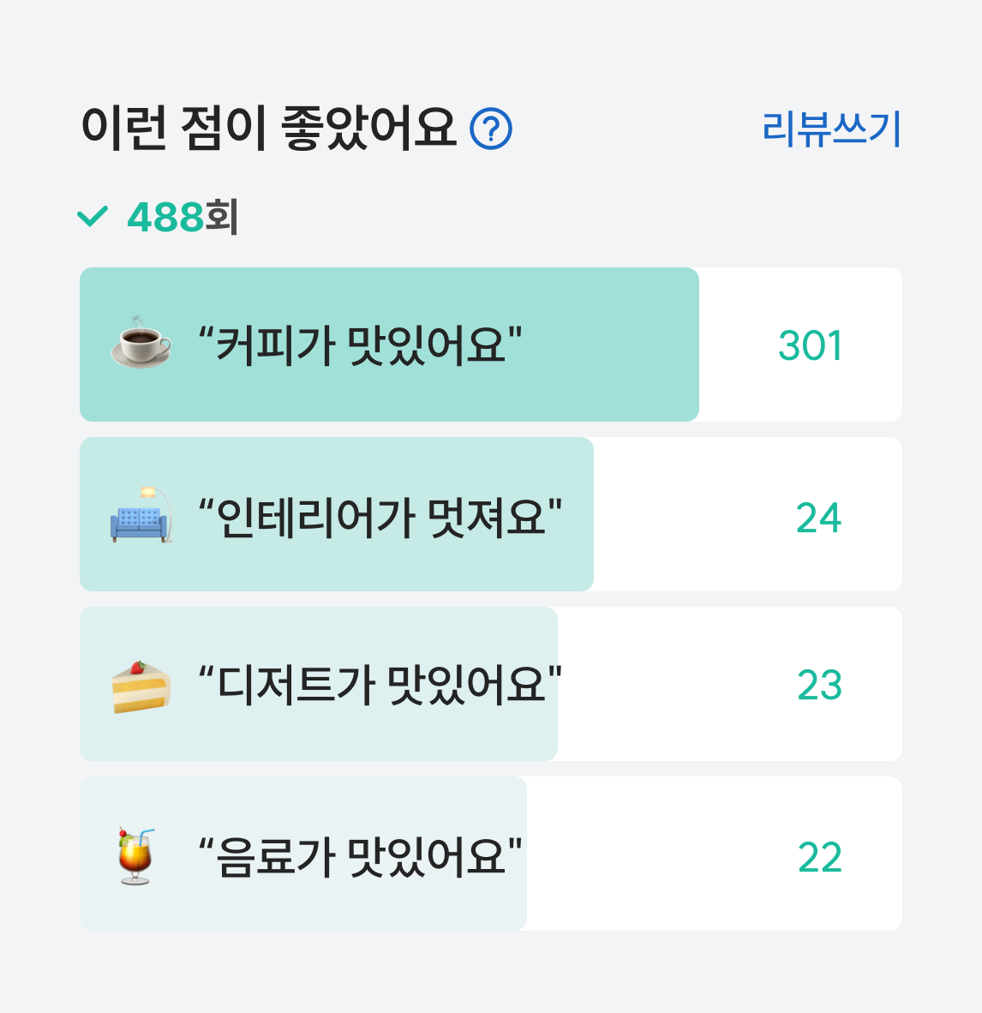This screenshot has height=1013, width=982.
Task: Click the green checkmark icon
Action: [93, 216]
